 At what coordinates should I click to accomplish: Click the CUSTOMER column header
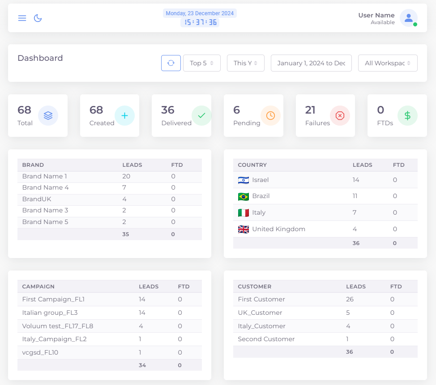click(254, 287)
